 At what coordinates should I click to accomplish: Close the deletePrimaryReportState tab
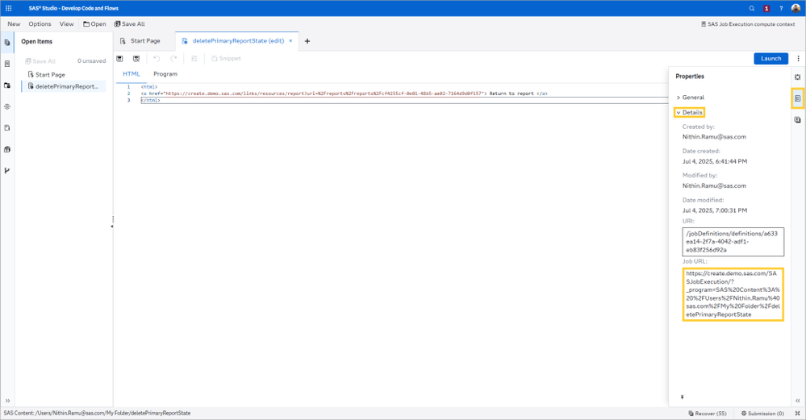coord(290,40)
